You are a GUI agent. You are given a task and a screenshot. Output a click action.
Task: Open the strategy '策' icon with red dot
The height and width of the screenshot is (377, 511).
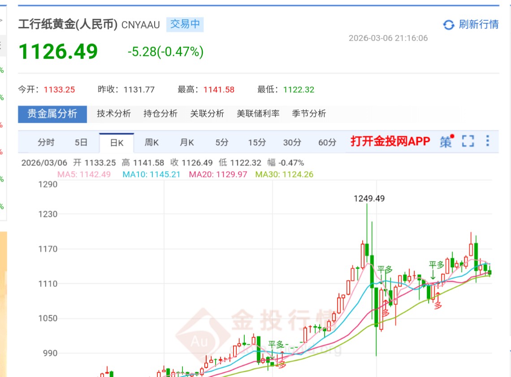tap(447, 141)
